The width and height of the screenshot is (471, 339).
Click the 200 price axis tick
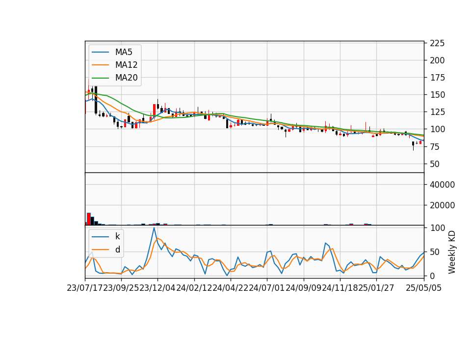coord(437,60)
